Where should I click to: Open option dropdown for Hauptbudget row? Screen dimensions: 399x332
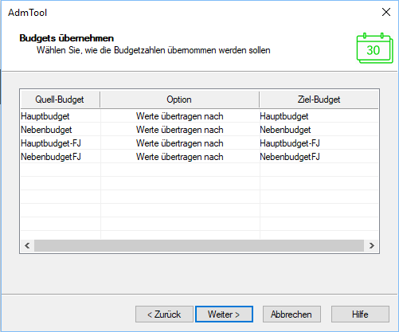[180, 116]
